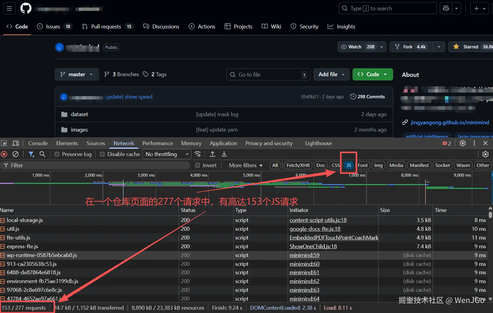Switch to the Console tab

click(x=38, y=143)
